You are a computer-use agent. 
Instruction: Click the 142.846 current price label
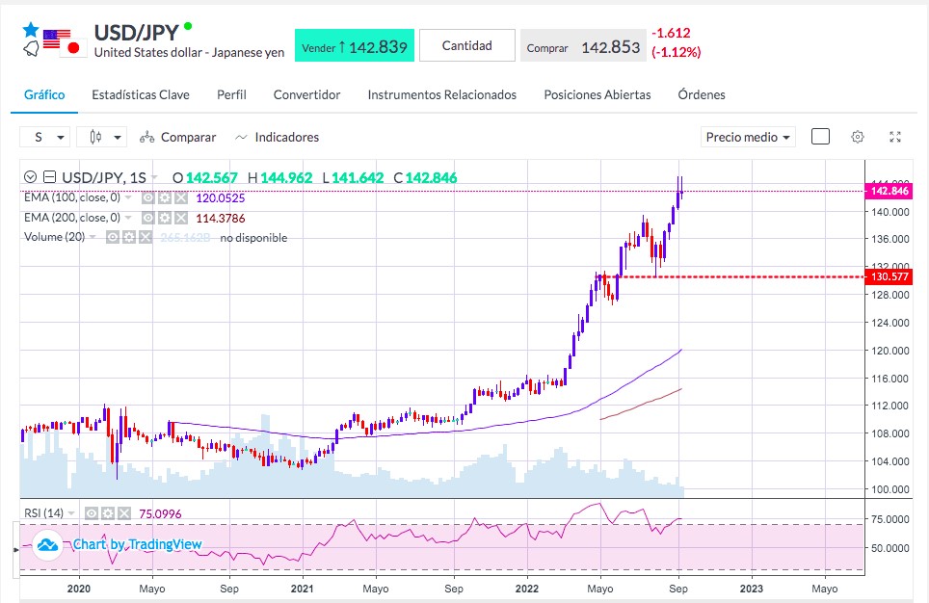point(889,191)
